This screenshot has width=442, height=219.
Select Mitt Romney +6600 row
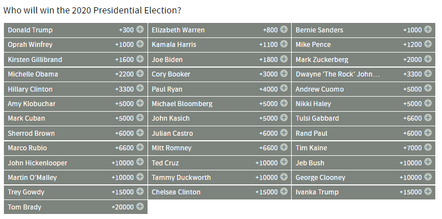(219, 148)
